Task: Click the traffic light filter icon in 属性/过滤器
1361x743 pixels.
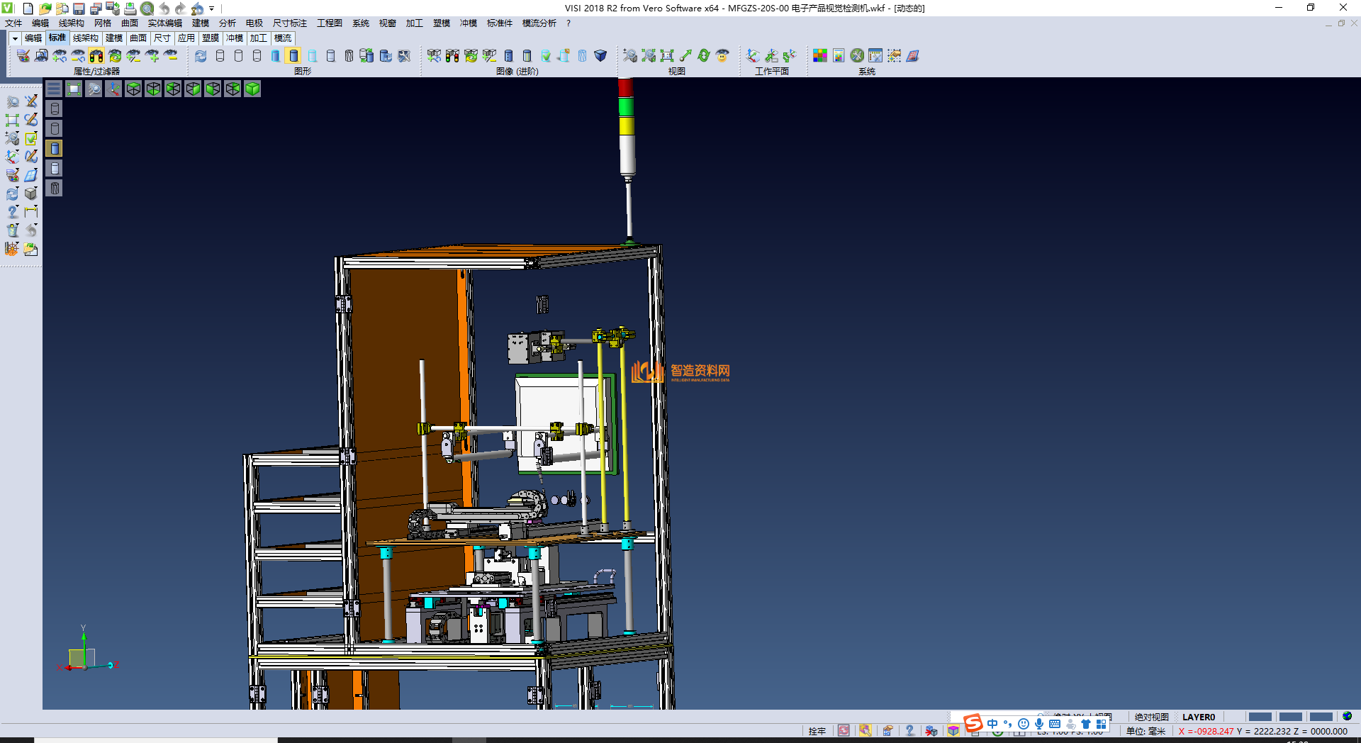Action: pyautogui.click(x=96, y=56)
